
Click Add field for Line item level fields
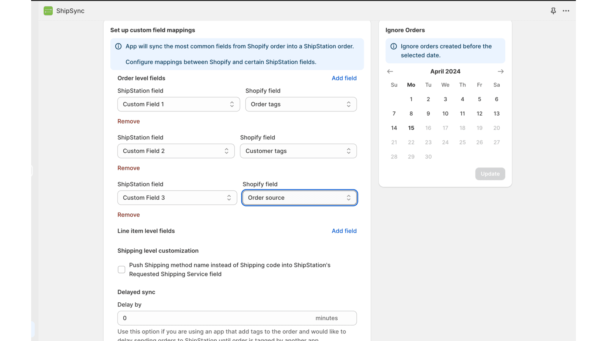[344, 231]
